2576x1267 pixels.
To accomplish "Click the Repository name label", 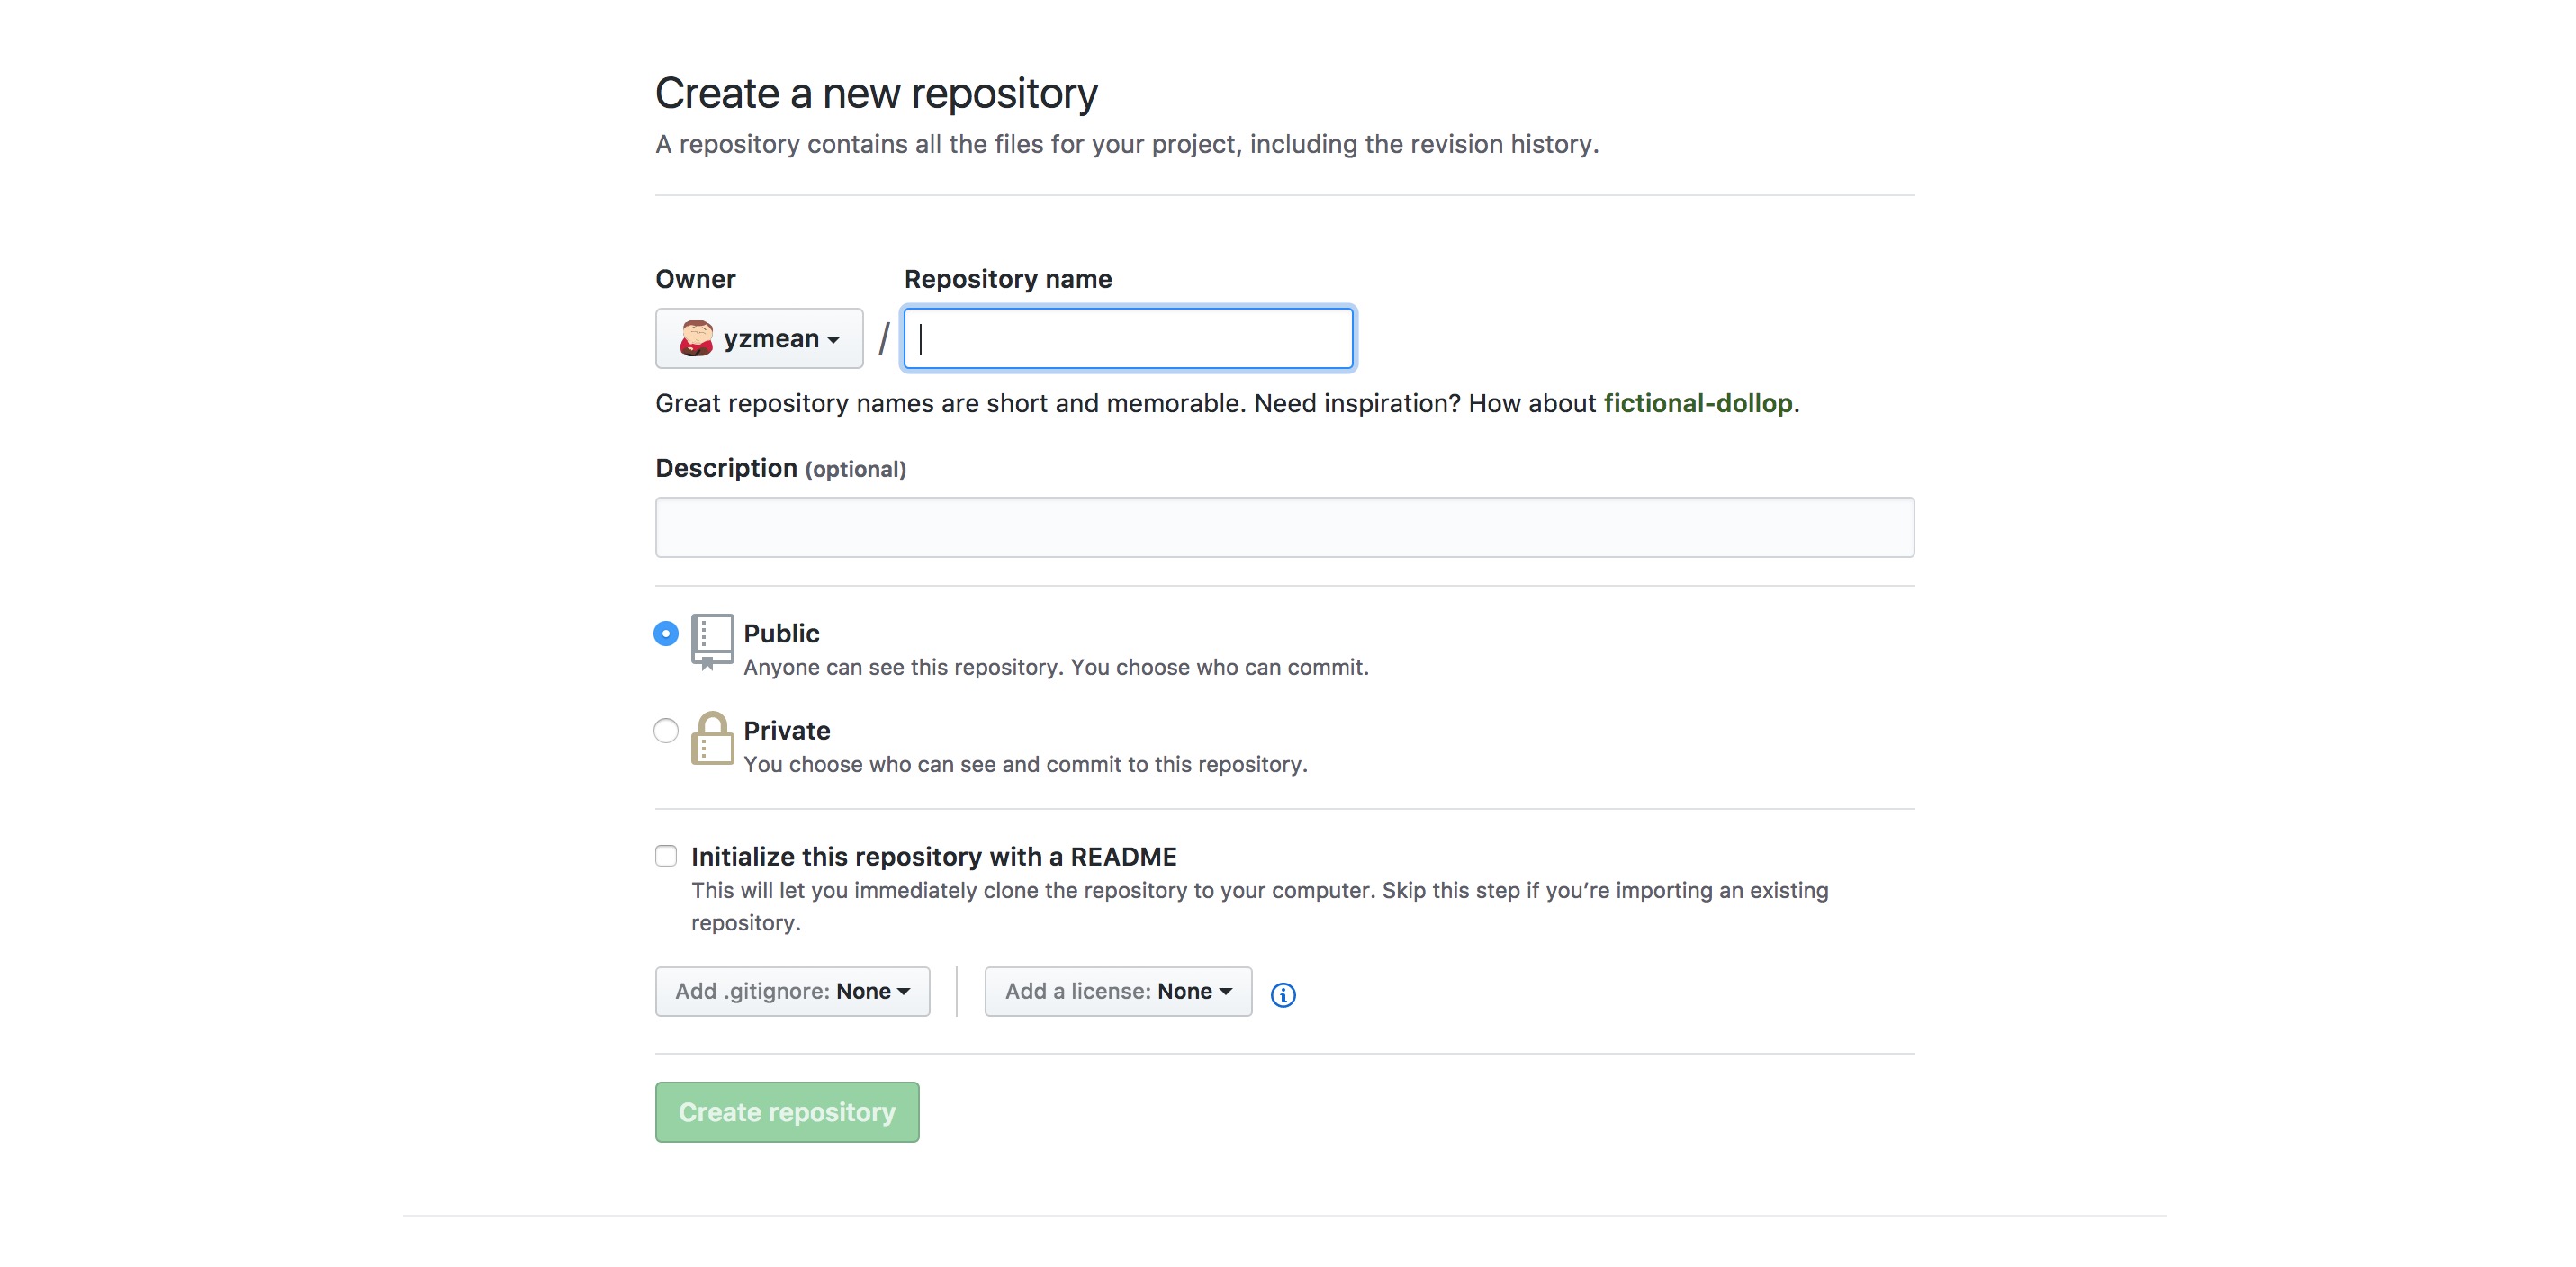I will click(1007, 279).
